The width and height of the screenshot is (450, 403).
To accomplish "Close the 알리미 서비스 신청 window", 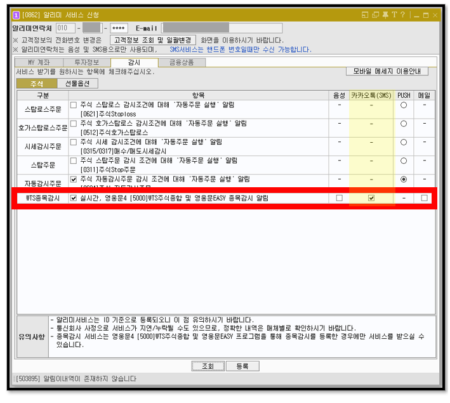I will click(x=435, y=15).
